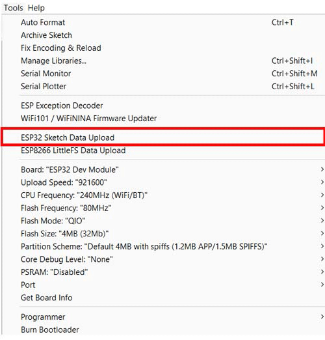325x340 pixels.
Task: Expand Upload Speed "921600" submenu
Action: pyautogui.click(x=163, y=182)
